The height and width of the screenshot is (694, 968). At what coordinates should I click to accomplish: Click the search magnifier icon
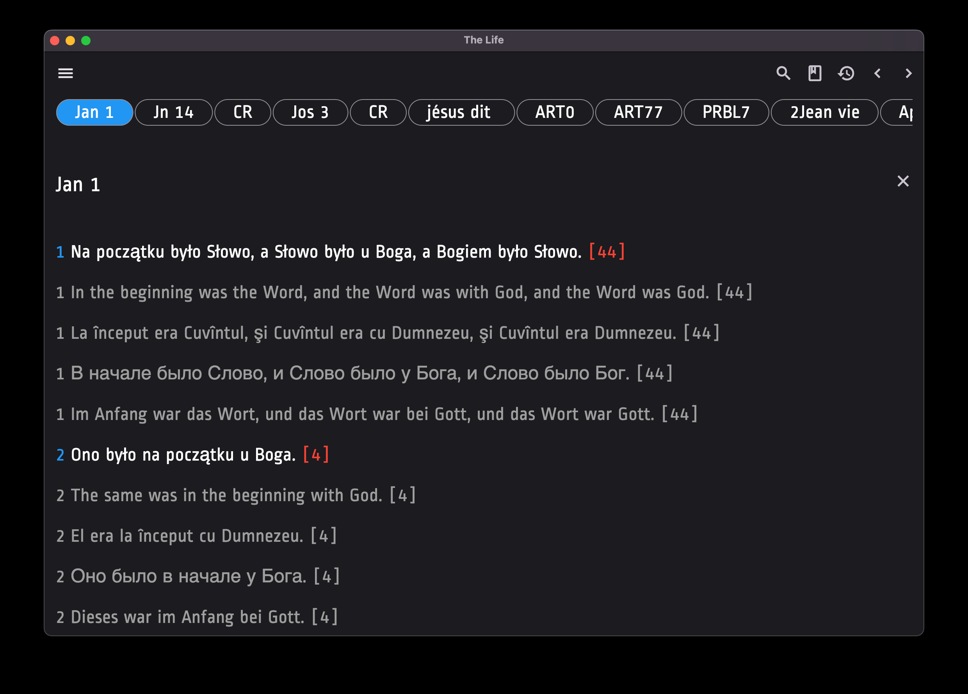[x=783, y=73]
